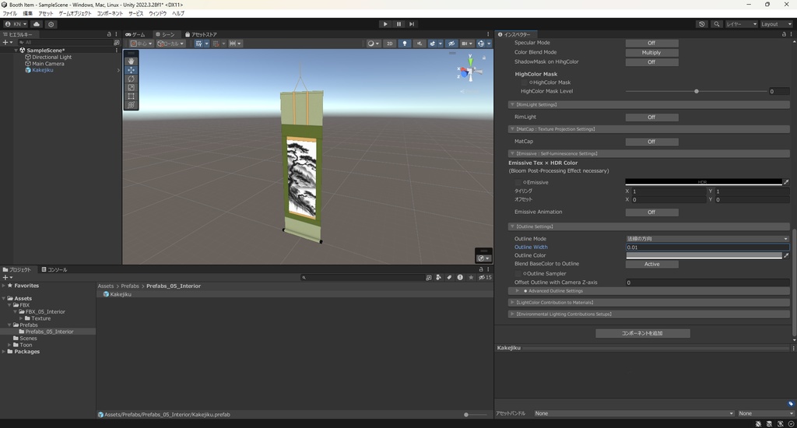Switch to the コンソール tab
The height and width of the screenshot is (428, 797).
coord(54,270)
